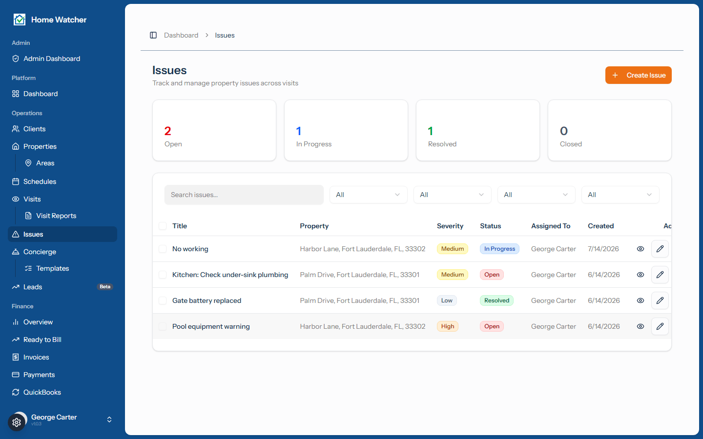Check the box for 'Kitchen: Check under-sink plumbing' row

pos(163,275)
